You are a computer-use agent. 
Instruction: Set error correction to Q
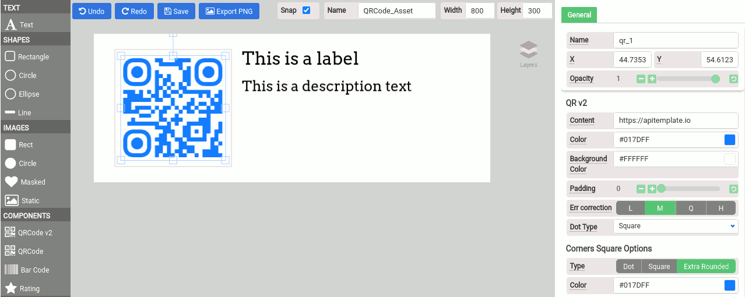(x=691, y=208)
